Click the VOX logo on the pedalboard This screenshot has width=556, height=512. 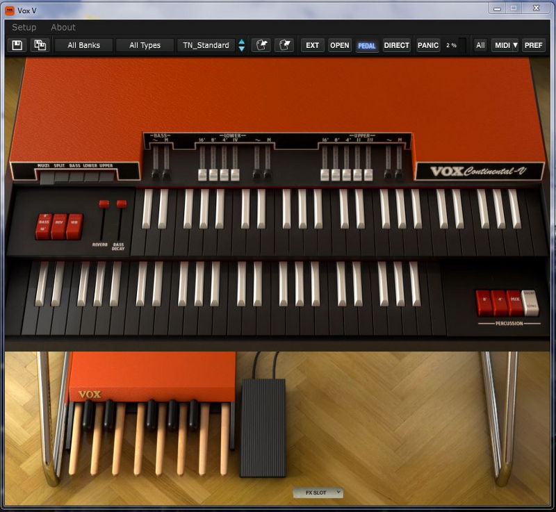tap(90, 394)
